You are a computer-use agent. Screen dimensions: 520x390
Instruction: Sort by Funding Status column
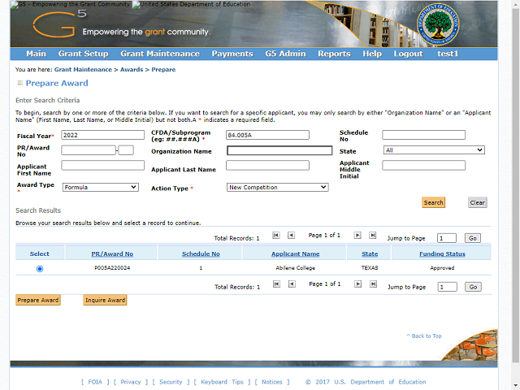tap(442, 254)
